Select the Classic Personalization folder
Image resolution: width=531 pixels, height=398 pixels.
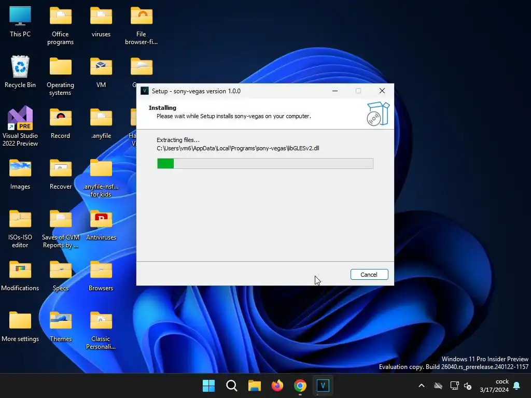click(101, 331)
